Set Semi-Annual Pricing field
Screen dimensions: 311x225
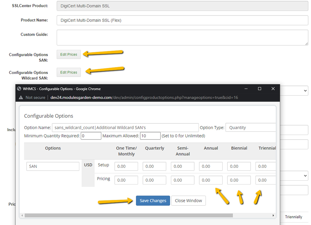pos(182,180)
